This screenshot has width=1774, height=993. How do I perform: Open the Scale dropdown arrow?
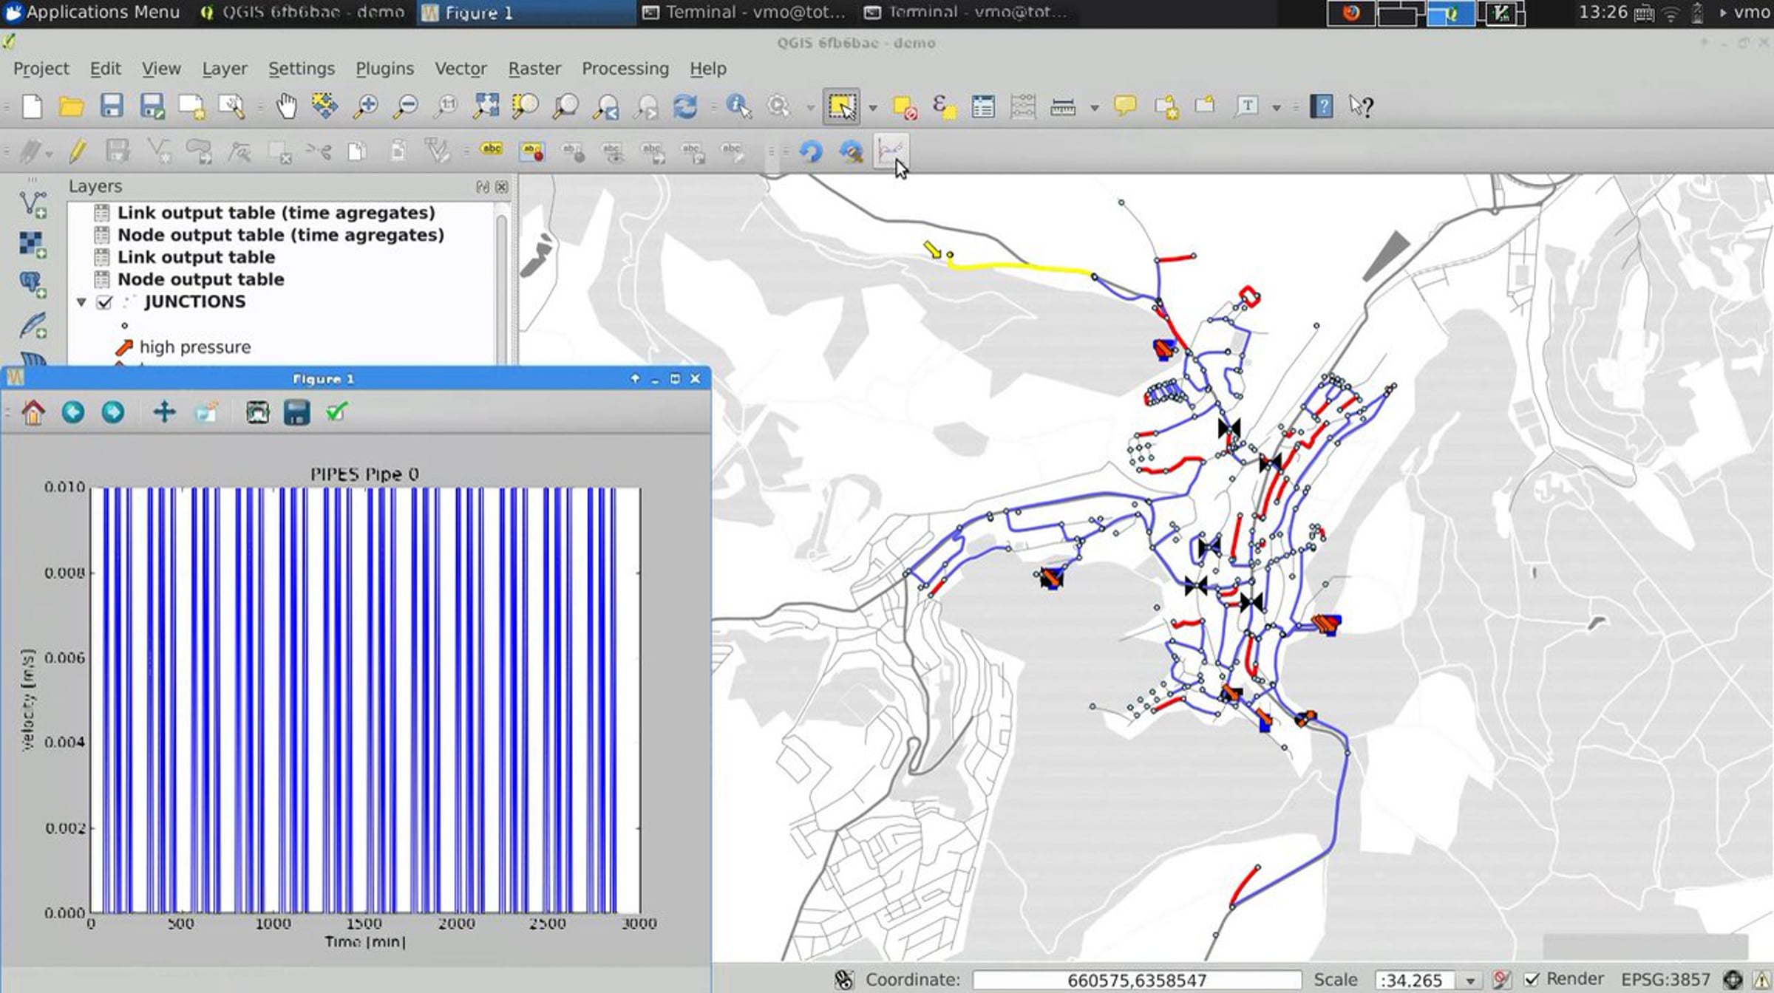pyautogui.click(x=1470, y=980)
